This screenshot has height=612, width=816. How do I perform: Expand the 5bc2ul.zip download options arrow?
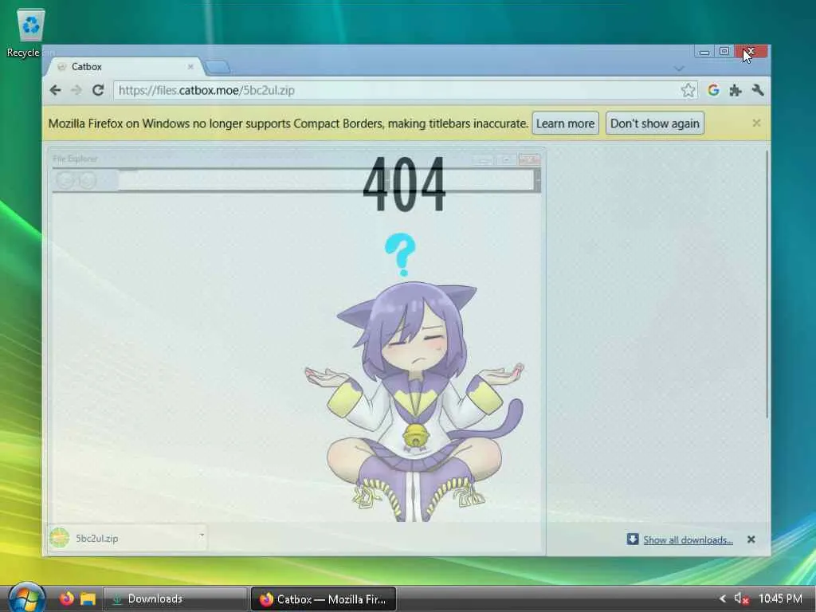click(202, 535)
